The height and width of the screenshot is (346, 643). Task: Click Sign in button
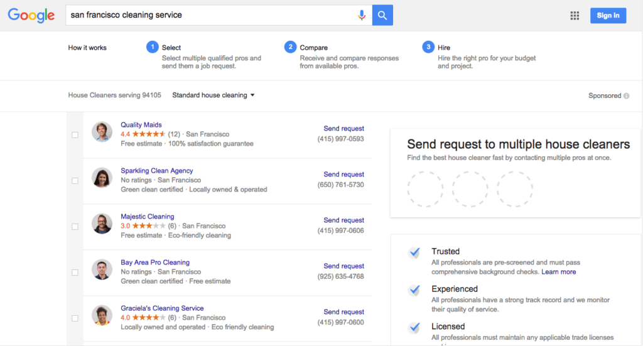pyautogui.click(x=608, y=16)
